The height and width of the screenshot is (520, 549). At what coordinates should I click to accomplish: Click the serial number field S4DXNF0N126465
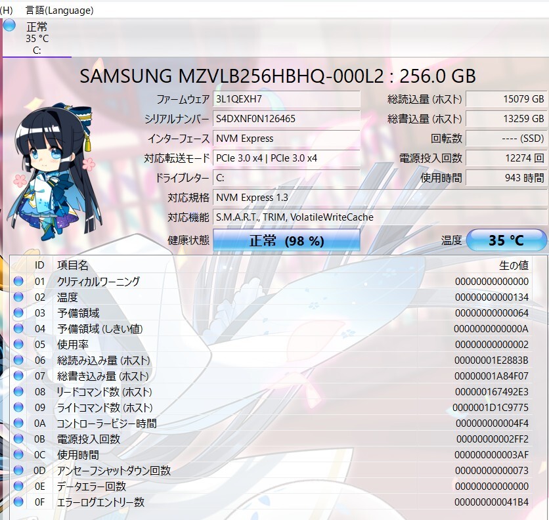[x=286, y=119]
